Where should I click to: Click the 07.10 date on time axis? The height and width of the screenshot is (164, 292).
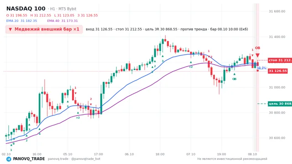click(191, 154)
